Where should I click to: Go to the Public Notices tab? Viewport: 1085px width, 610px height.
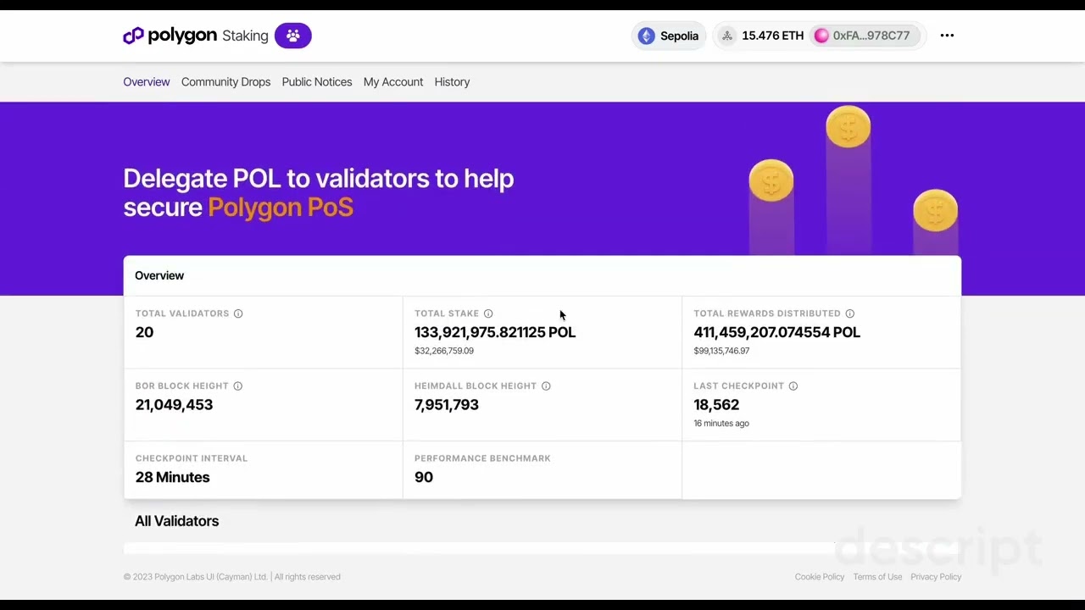(x=317, y=82)
